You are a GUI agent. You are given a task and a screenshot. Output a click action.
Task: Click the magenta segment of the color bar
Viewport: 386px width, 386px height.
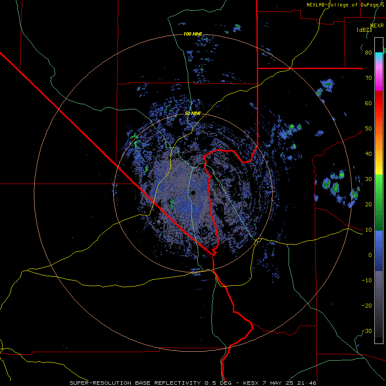tap(379, 79)
